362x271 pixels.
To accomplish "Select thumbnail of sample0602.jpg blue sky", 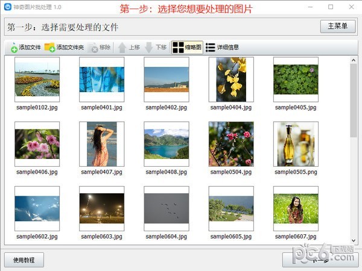I will 37,208.
